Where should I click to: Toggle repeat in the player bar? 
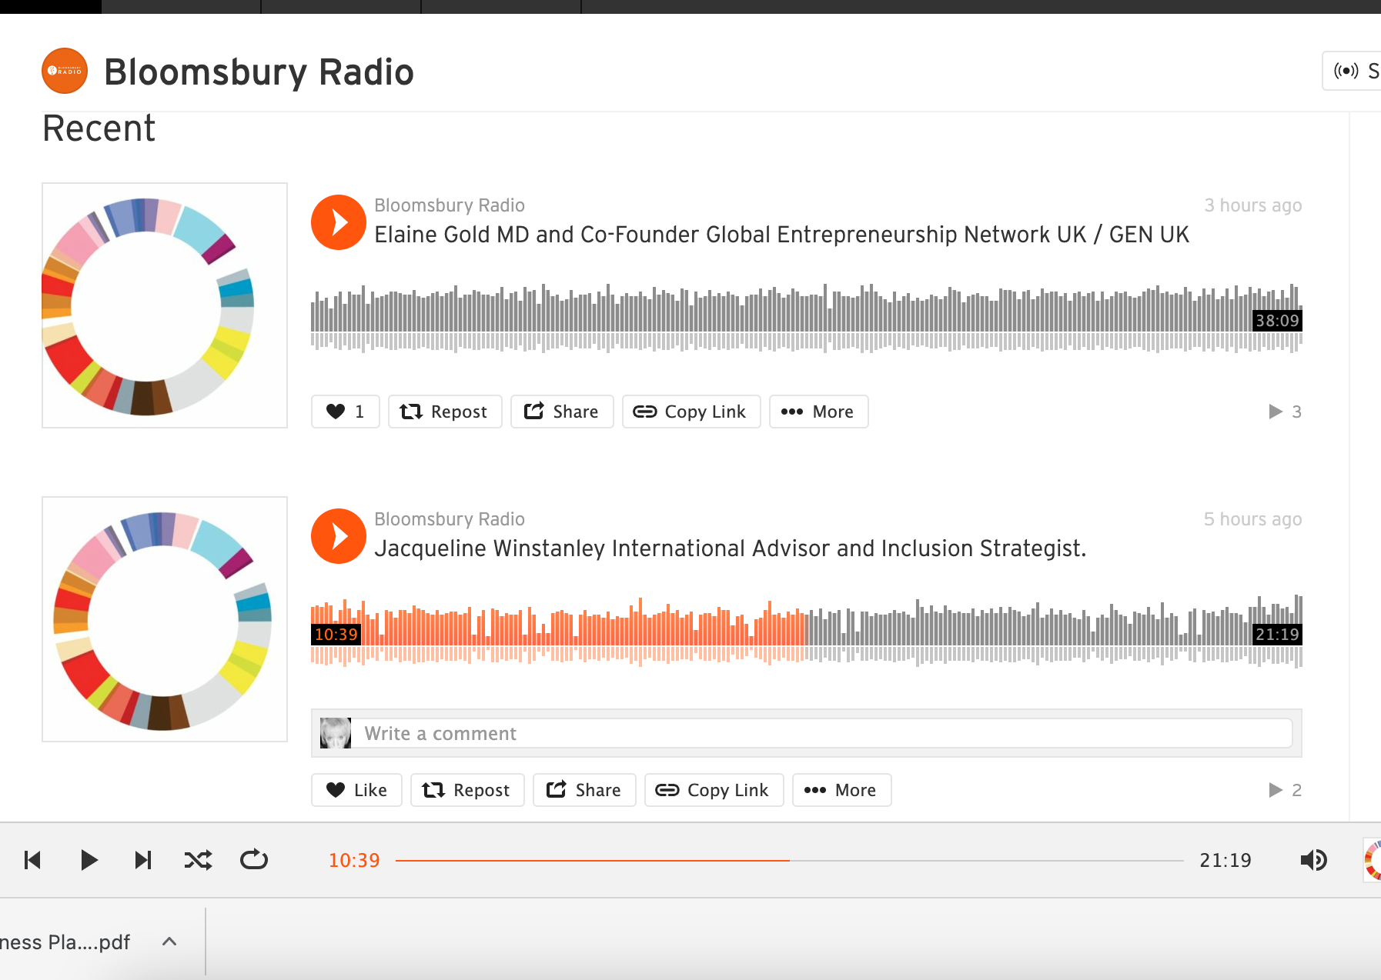254,860
